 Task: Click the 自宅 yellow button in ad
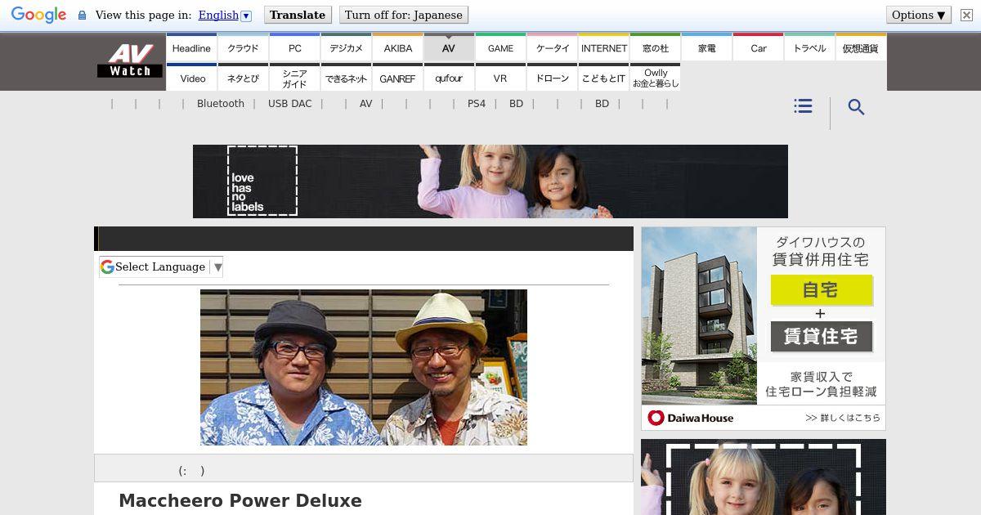pyautogui.click(x=822, y=290)
